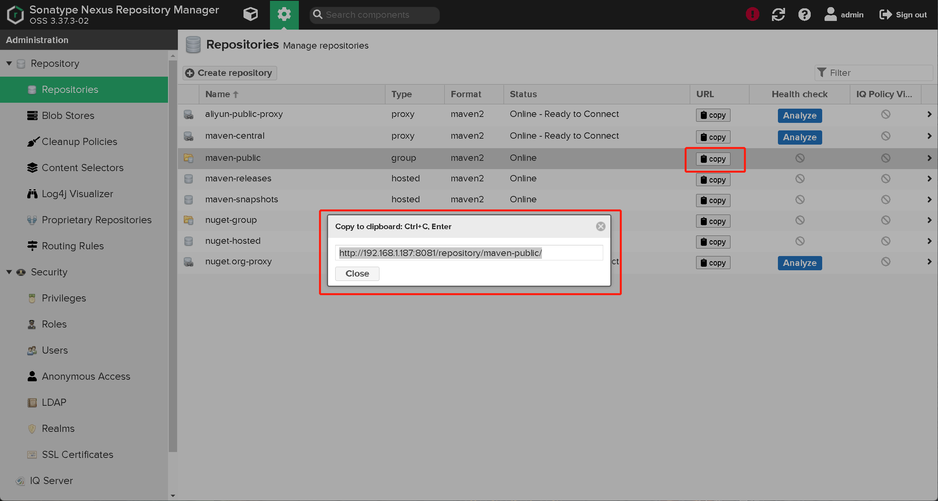Focus the Filter input field
The height and width of the screenshot is (501, 938).
[x=874, y=73]
